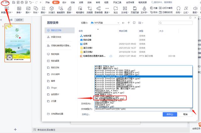Click the Print Preview icon

[x=26, y=2]
